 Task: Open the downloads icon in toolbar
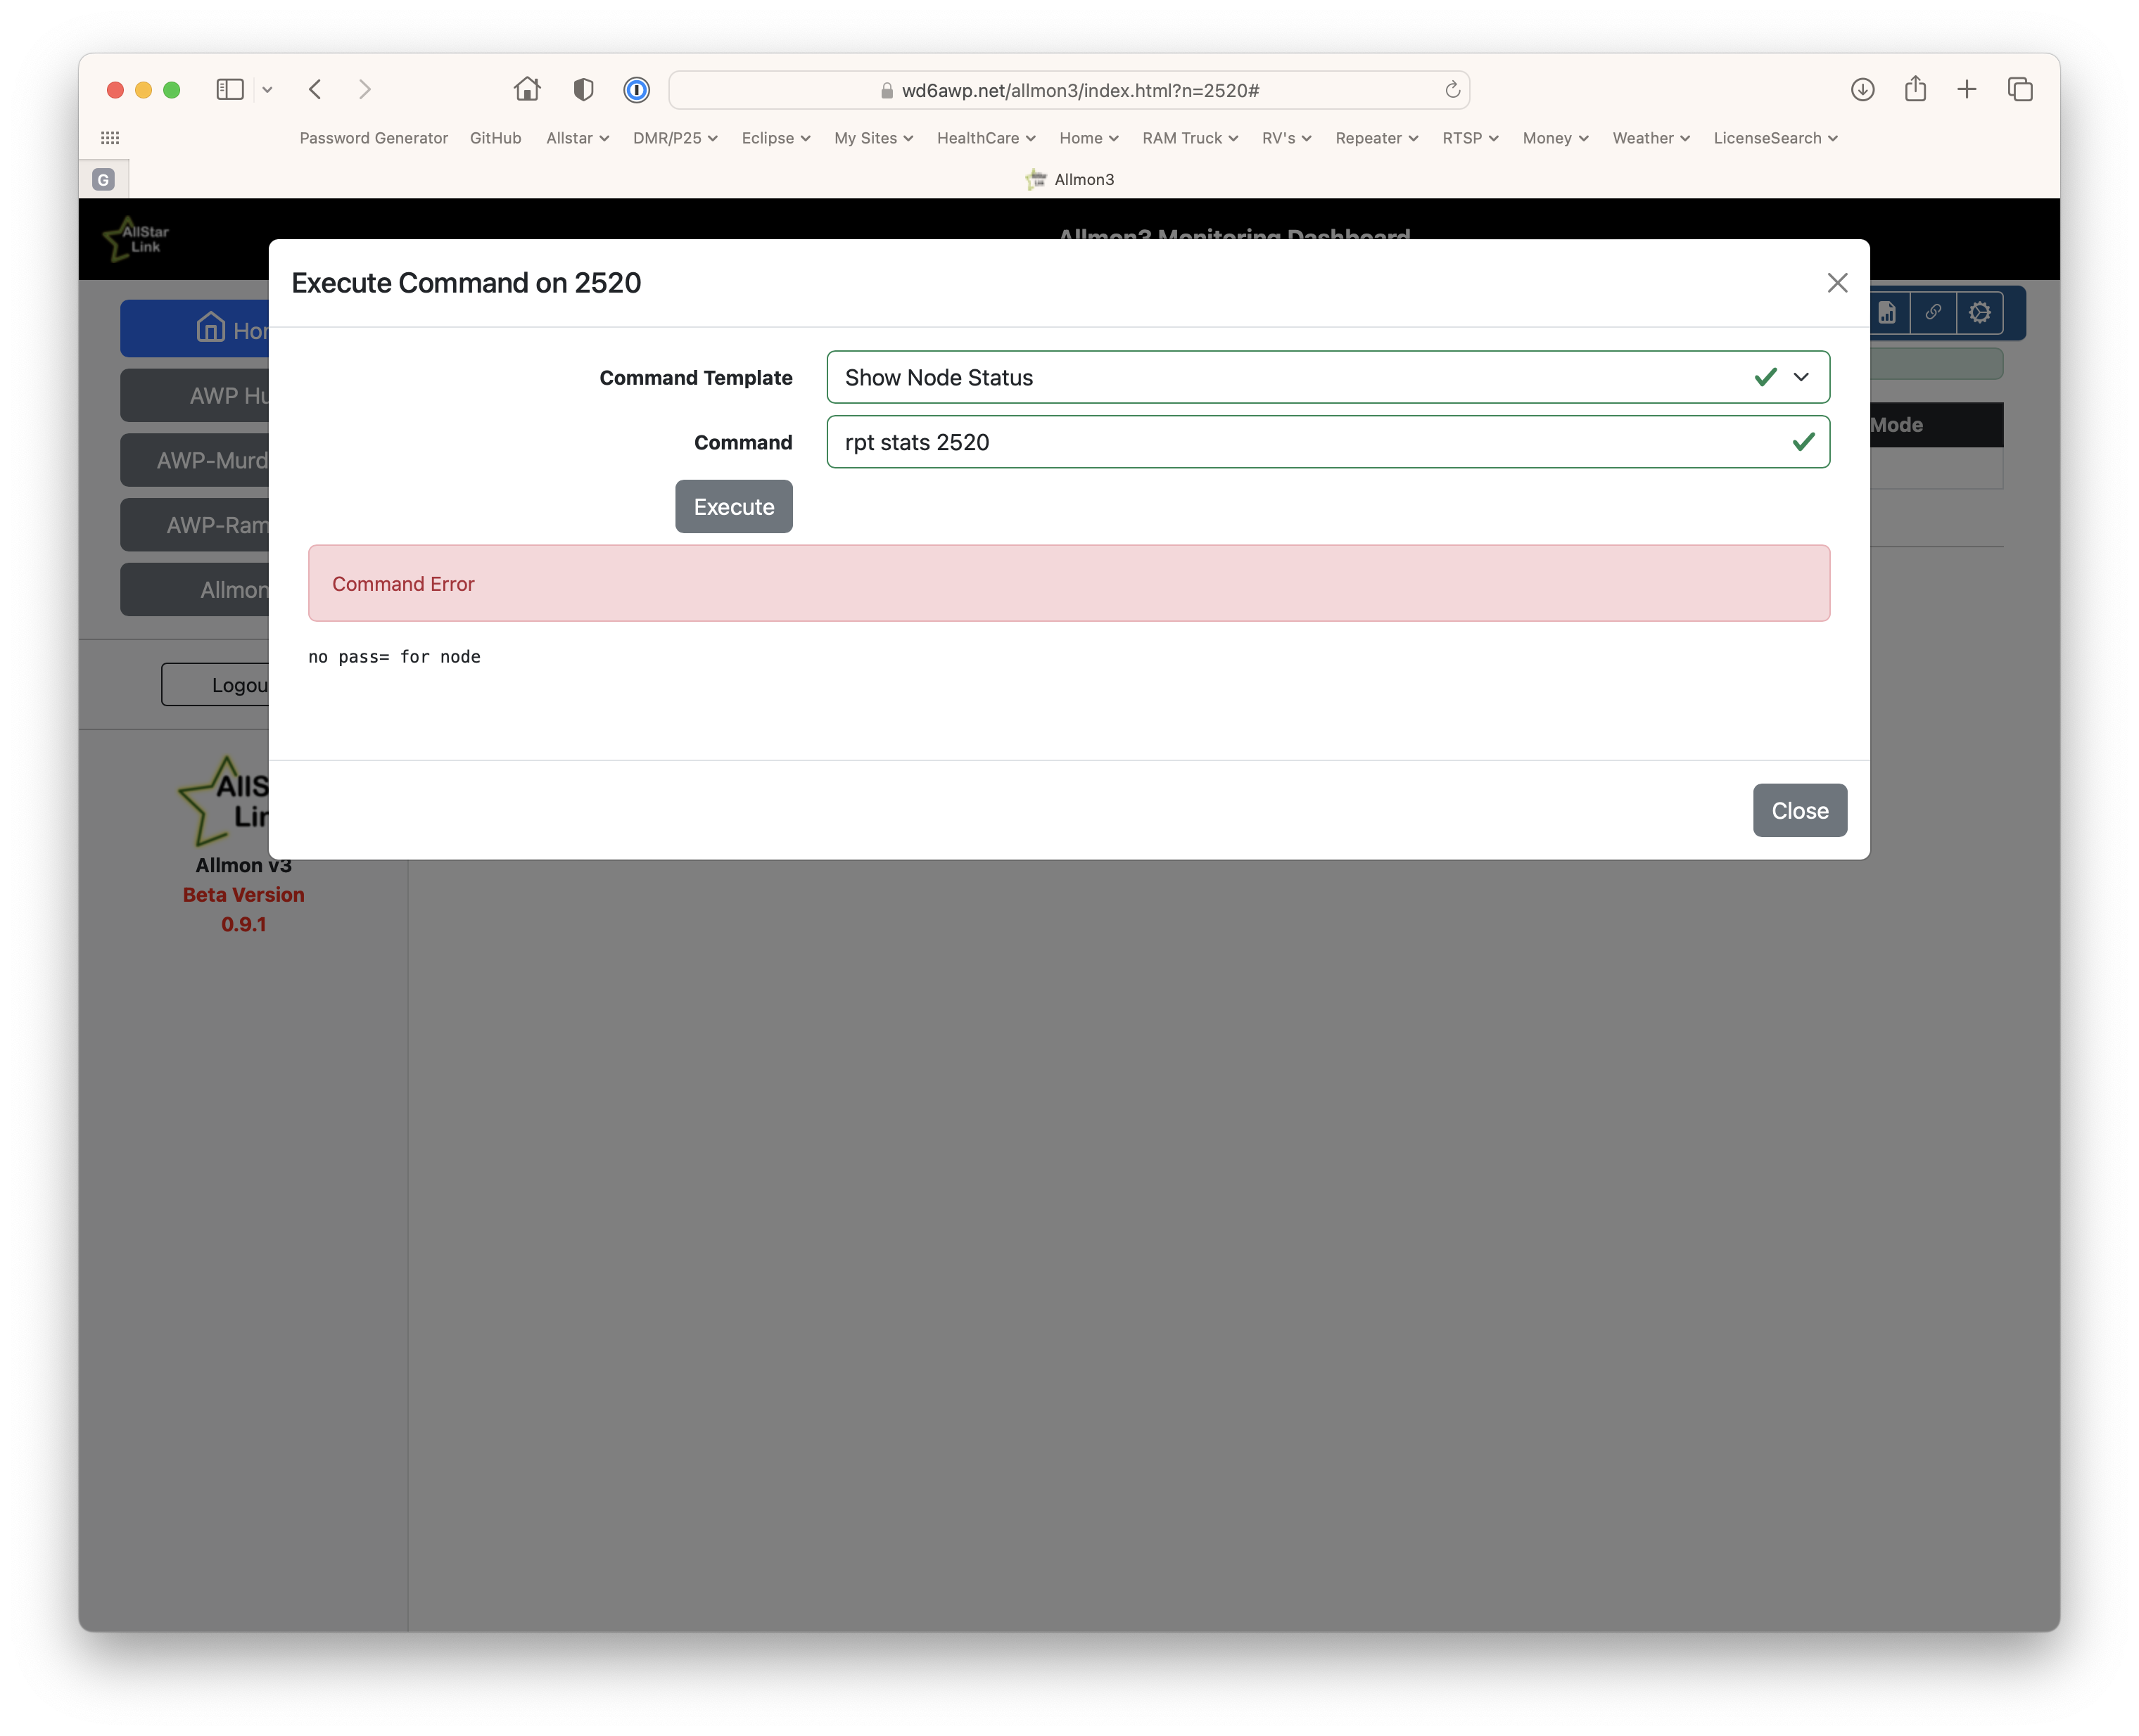(1862, 90)
